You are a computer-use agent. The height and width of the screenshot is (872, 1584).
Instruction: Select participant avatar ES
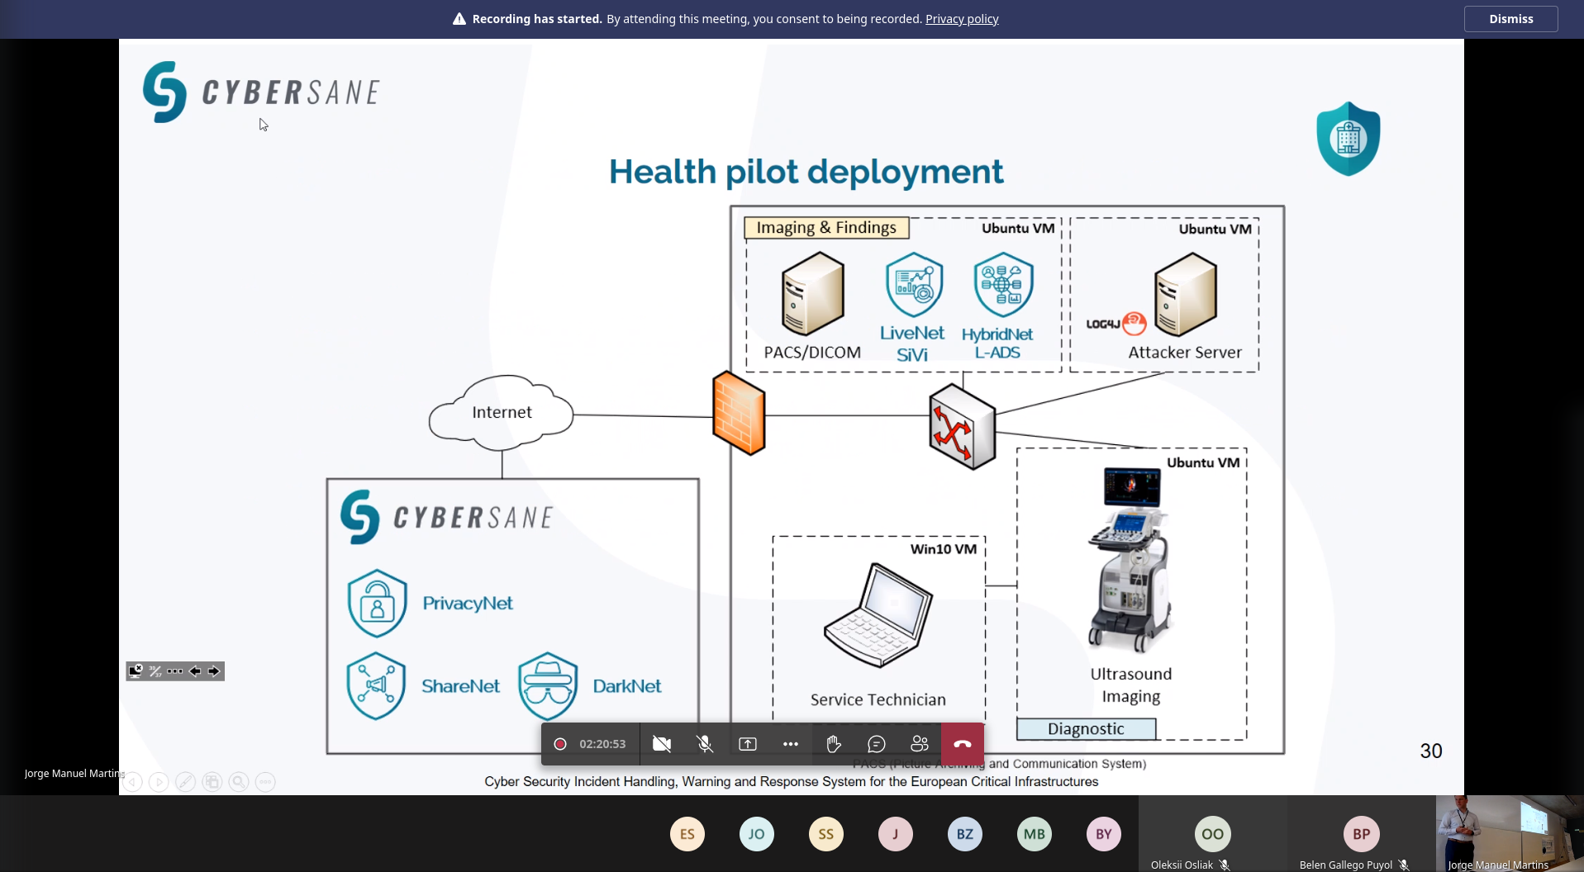point(687,834)
